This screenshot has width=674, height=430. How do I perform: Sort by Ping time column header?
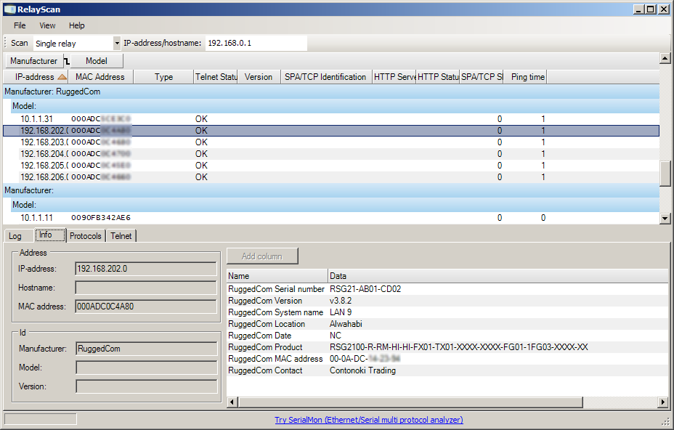pyautogui.click(x=525, y=77)
